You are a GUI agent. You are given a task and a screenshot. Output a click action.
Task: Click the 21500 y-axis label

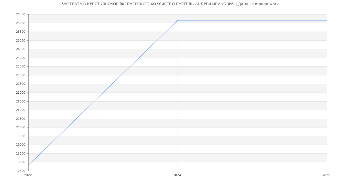tap(20, 101)
